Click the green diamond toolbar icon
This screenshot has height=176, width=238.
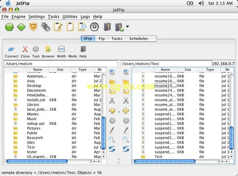pyautogui.click(x=21, y=27)
